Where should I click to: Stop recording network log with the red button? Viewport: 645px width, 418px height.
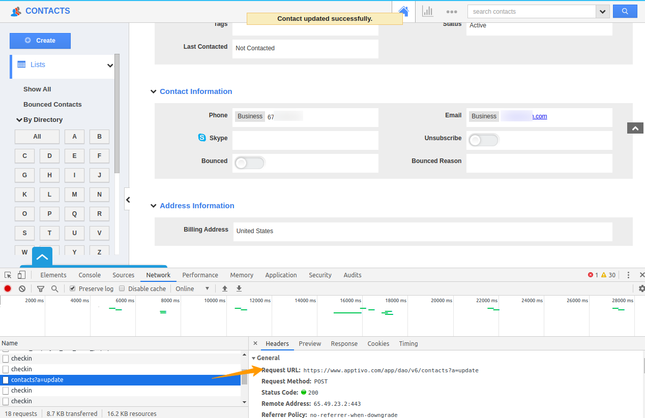[x=7, y=288]
